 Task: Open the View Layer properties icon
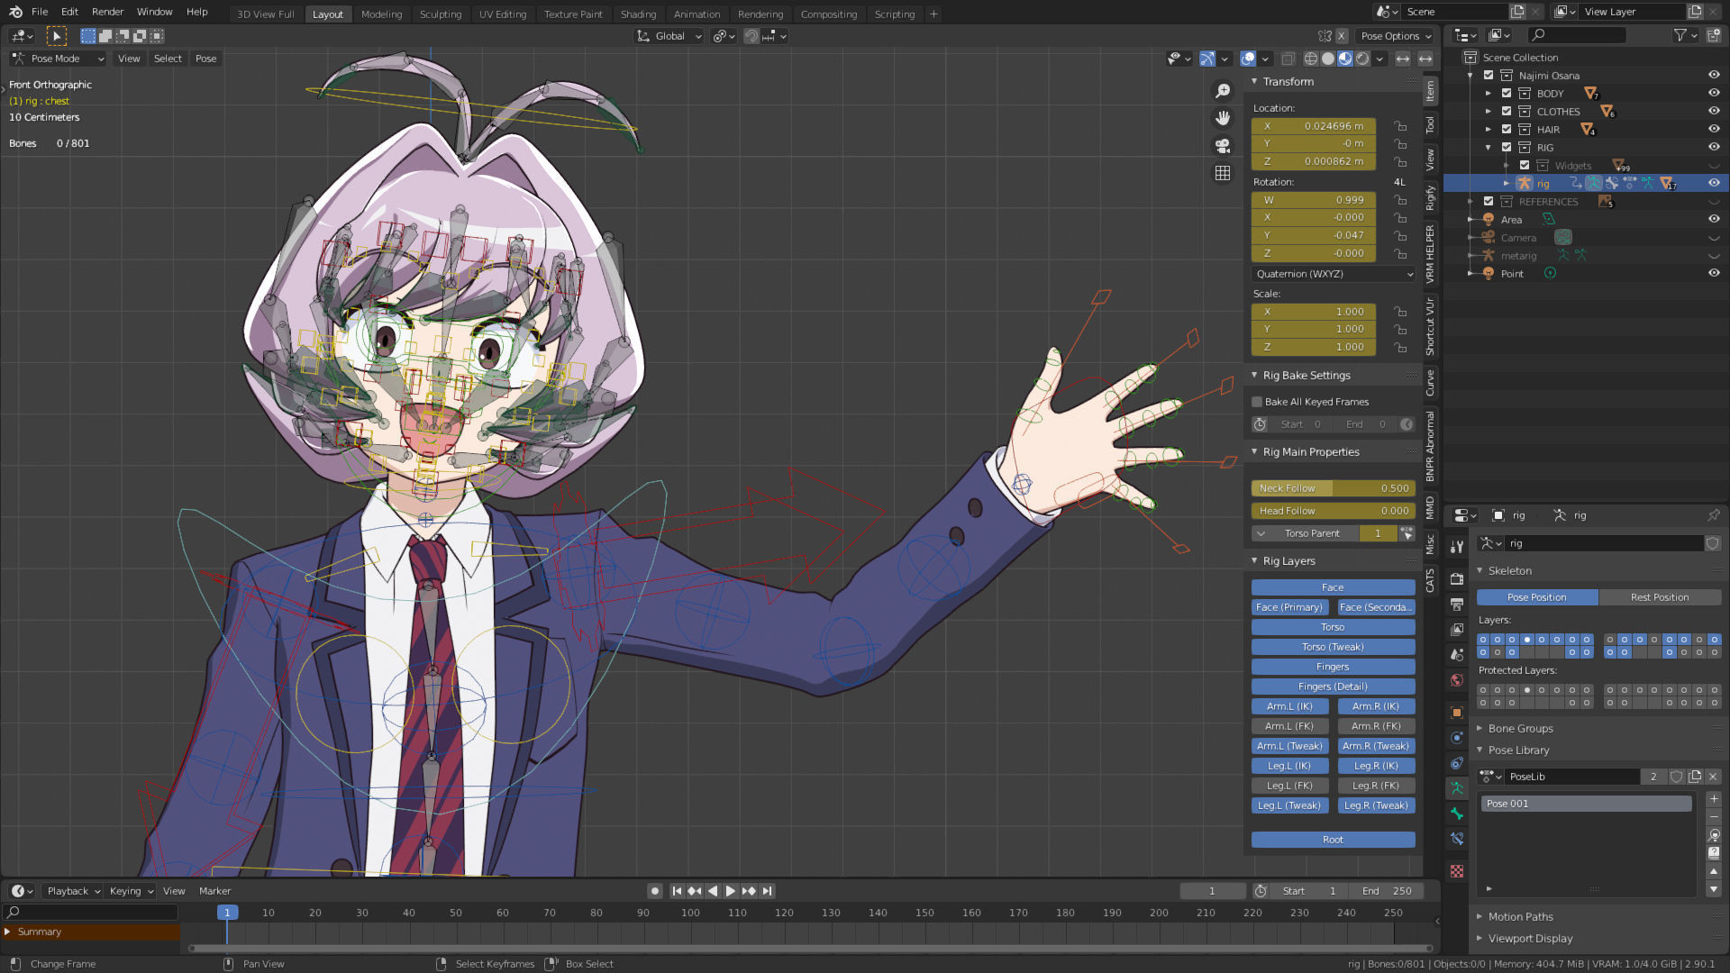coord(1457,629)
